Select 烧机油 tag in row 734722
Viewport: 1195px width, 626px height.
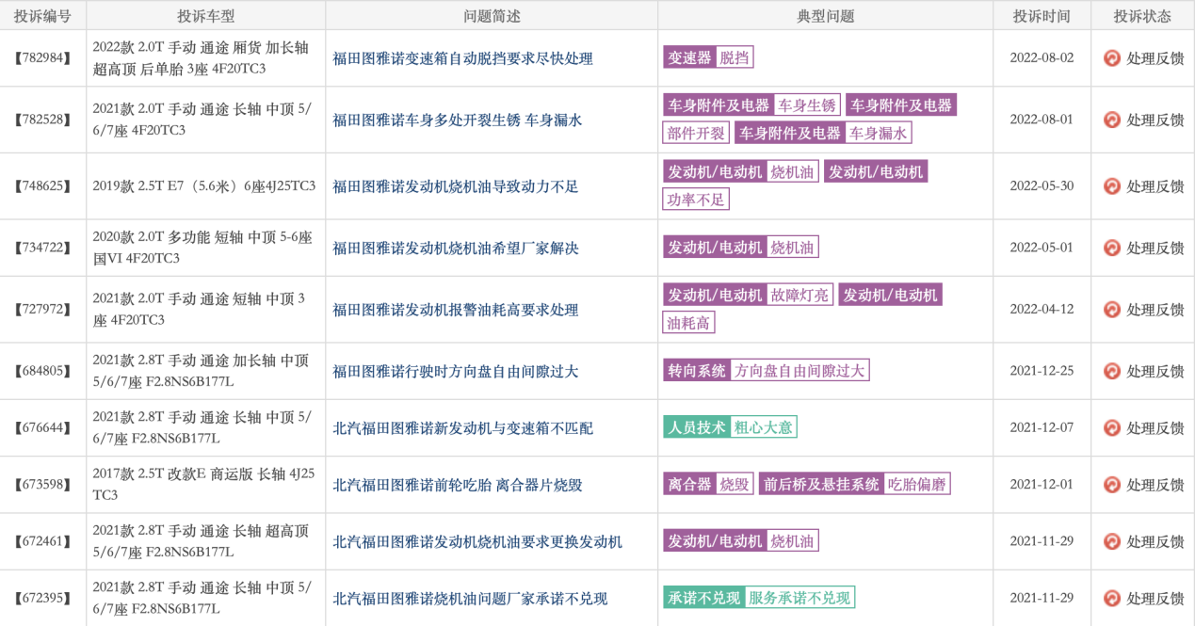[x=793, y=247]
